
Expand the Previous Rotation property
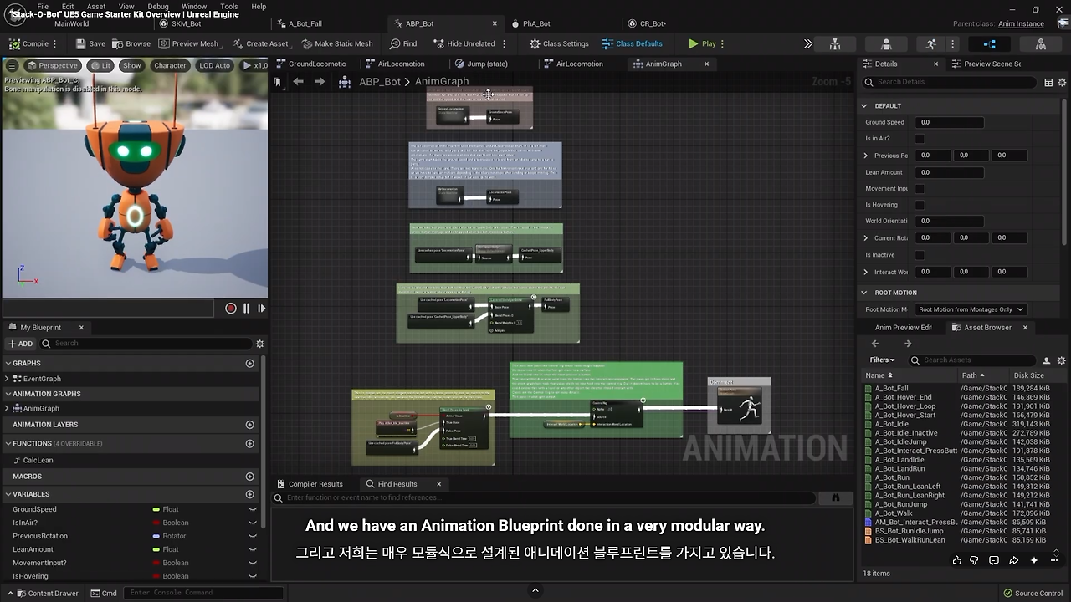click(x=866, y=156)
